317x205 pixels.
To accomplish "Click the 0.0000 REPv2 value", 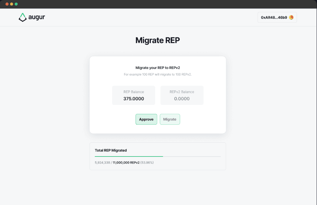I will tap(182, 99).
